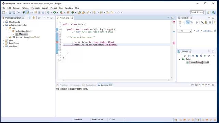Collapse the src folder node

7,28
